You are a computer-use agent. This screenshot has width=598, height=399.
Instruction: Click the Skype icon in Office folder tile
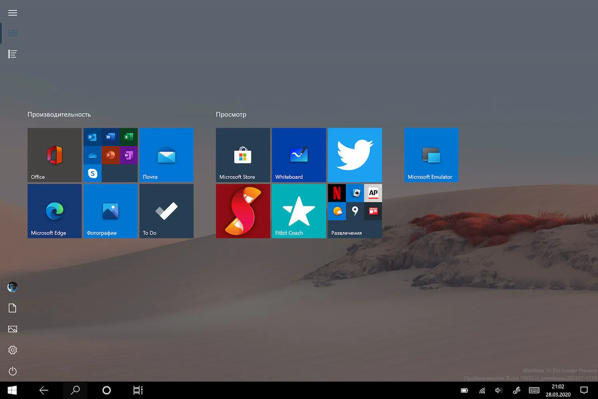click(x=92, y=173)
